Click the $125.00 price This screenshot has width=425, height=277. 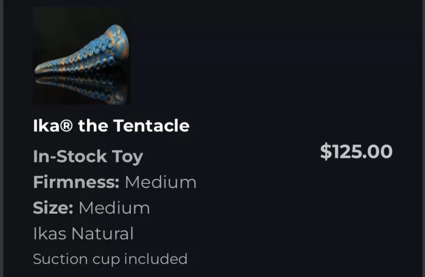[356, 151]
